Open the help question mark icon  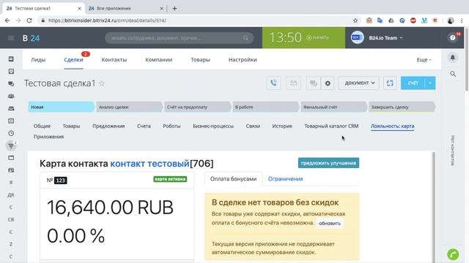pos(453,37)
